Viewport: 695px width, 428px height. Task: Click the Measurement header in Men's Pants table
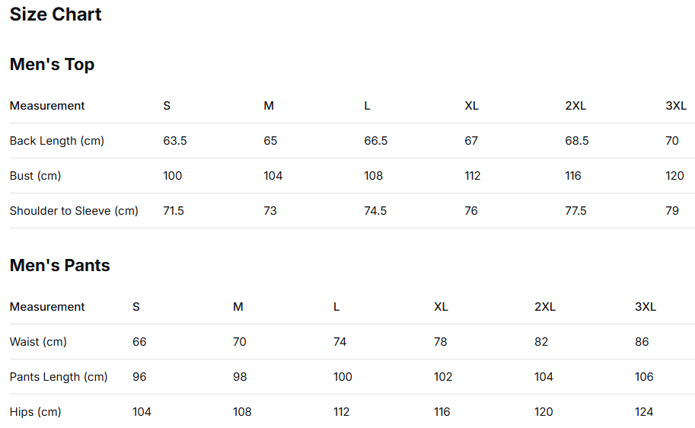click(47, 307)
